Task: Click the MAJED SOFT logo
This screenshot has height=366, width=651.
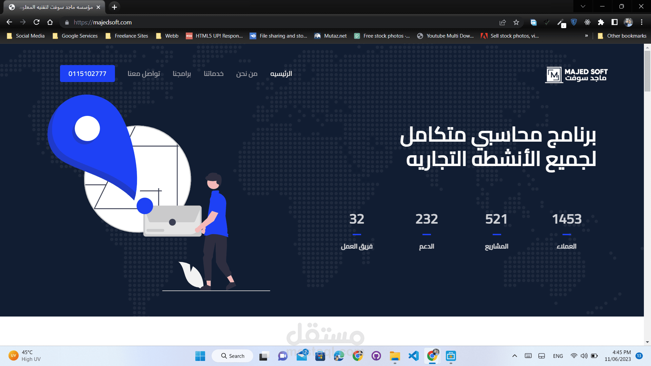Action: (x=576, y=75)
